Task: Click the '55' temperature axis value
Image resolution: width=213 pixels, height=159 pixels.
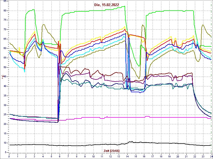Action: [x=5, y=58]
